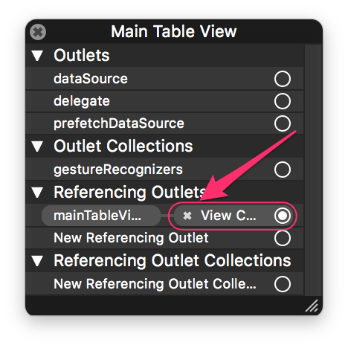The width and height of the screenshot is (348, 348).
Task: Remove the View Controller connection with x
Action: tap(187, 216)
